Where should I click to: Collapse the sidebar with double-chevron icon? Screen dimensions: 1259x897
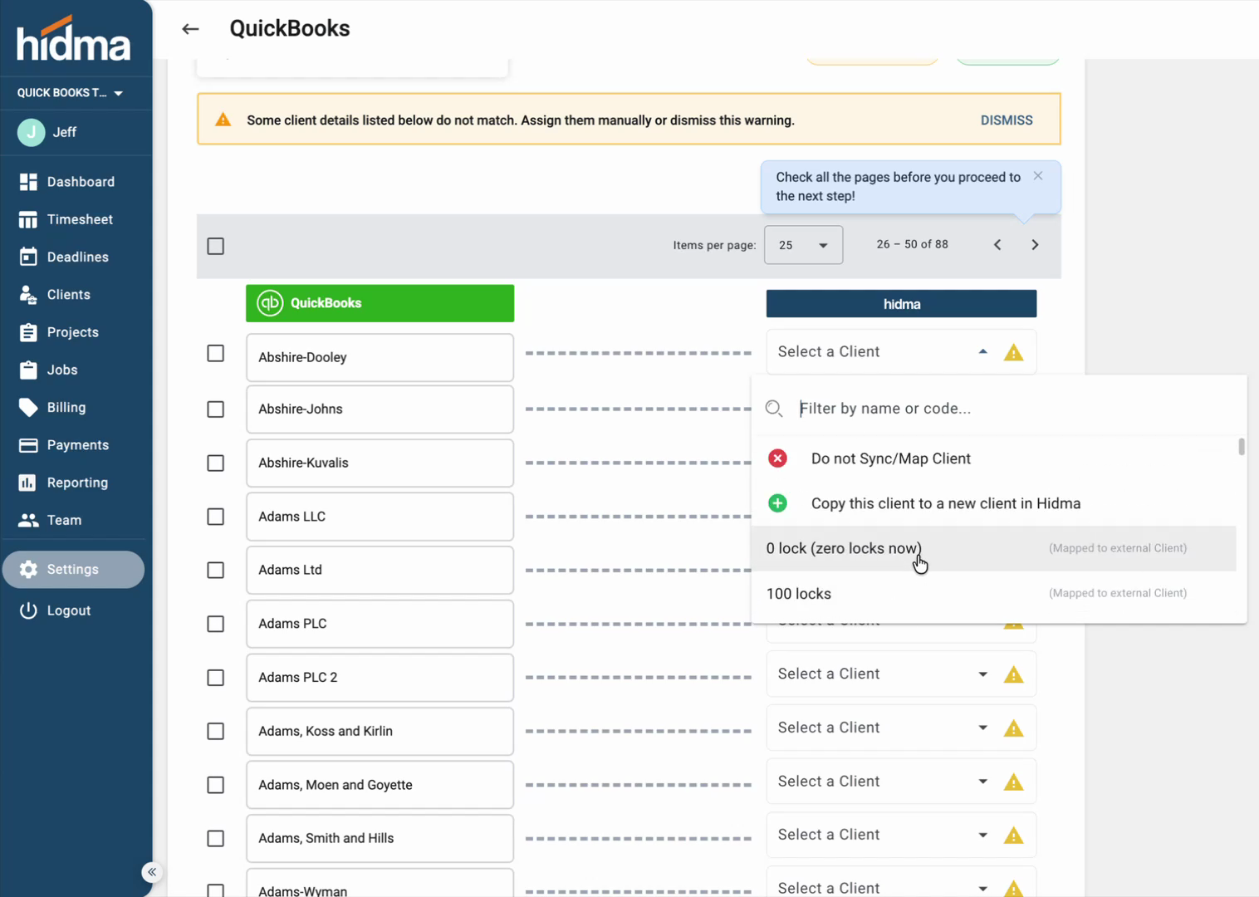point(151,872)
